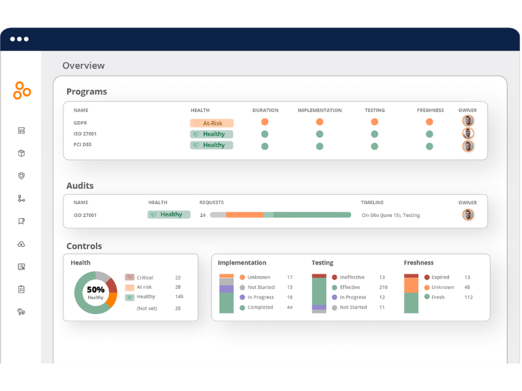Open the shield icon in sidebar
Image resolution: width=522 pixels, height=391 pixels.
tap(22, 176)
